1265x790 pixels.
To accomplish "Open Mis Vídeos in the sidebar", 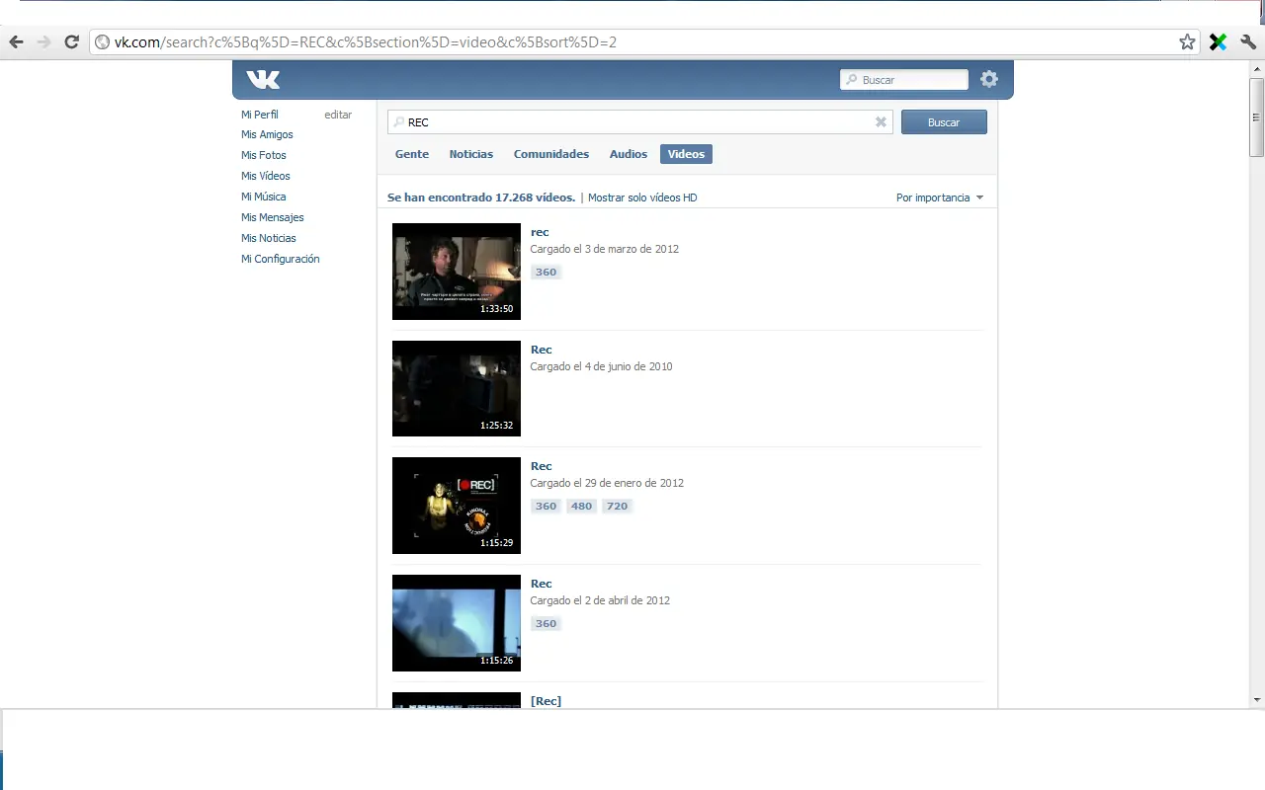I will coord(266,176).
